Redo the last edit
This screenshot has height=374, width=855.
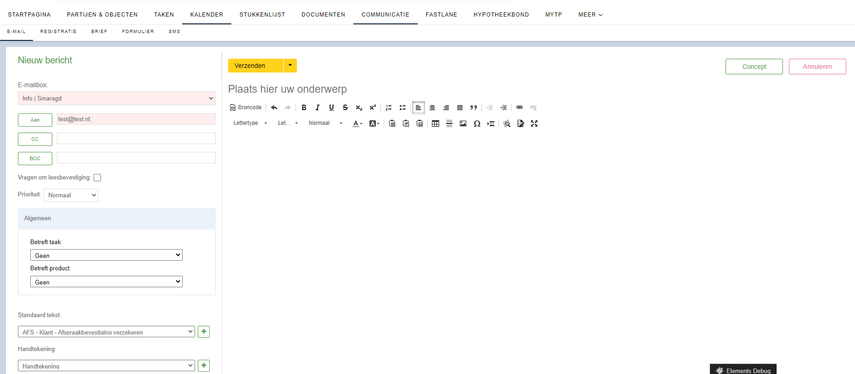pos(288,107)
